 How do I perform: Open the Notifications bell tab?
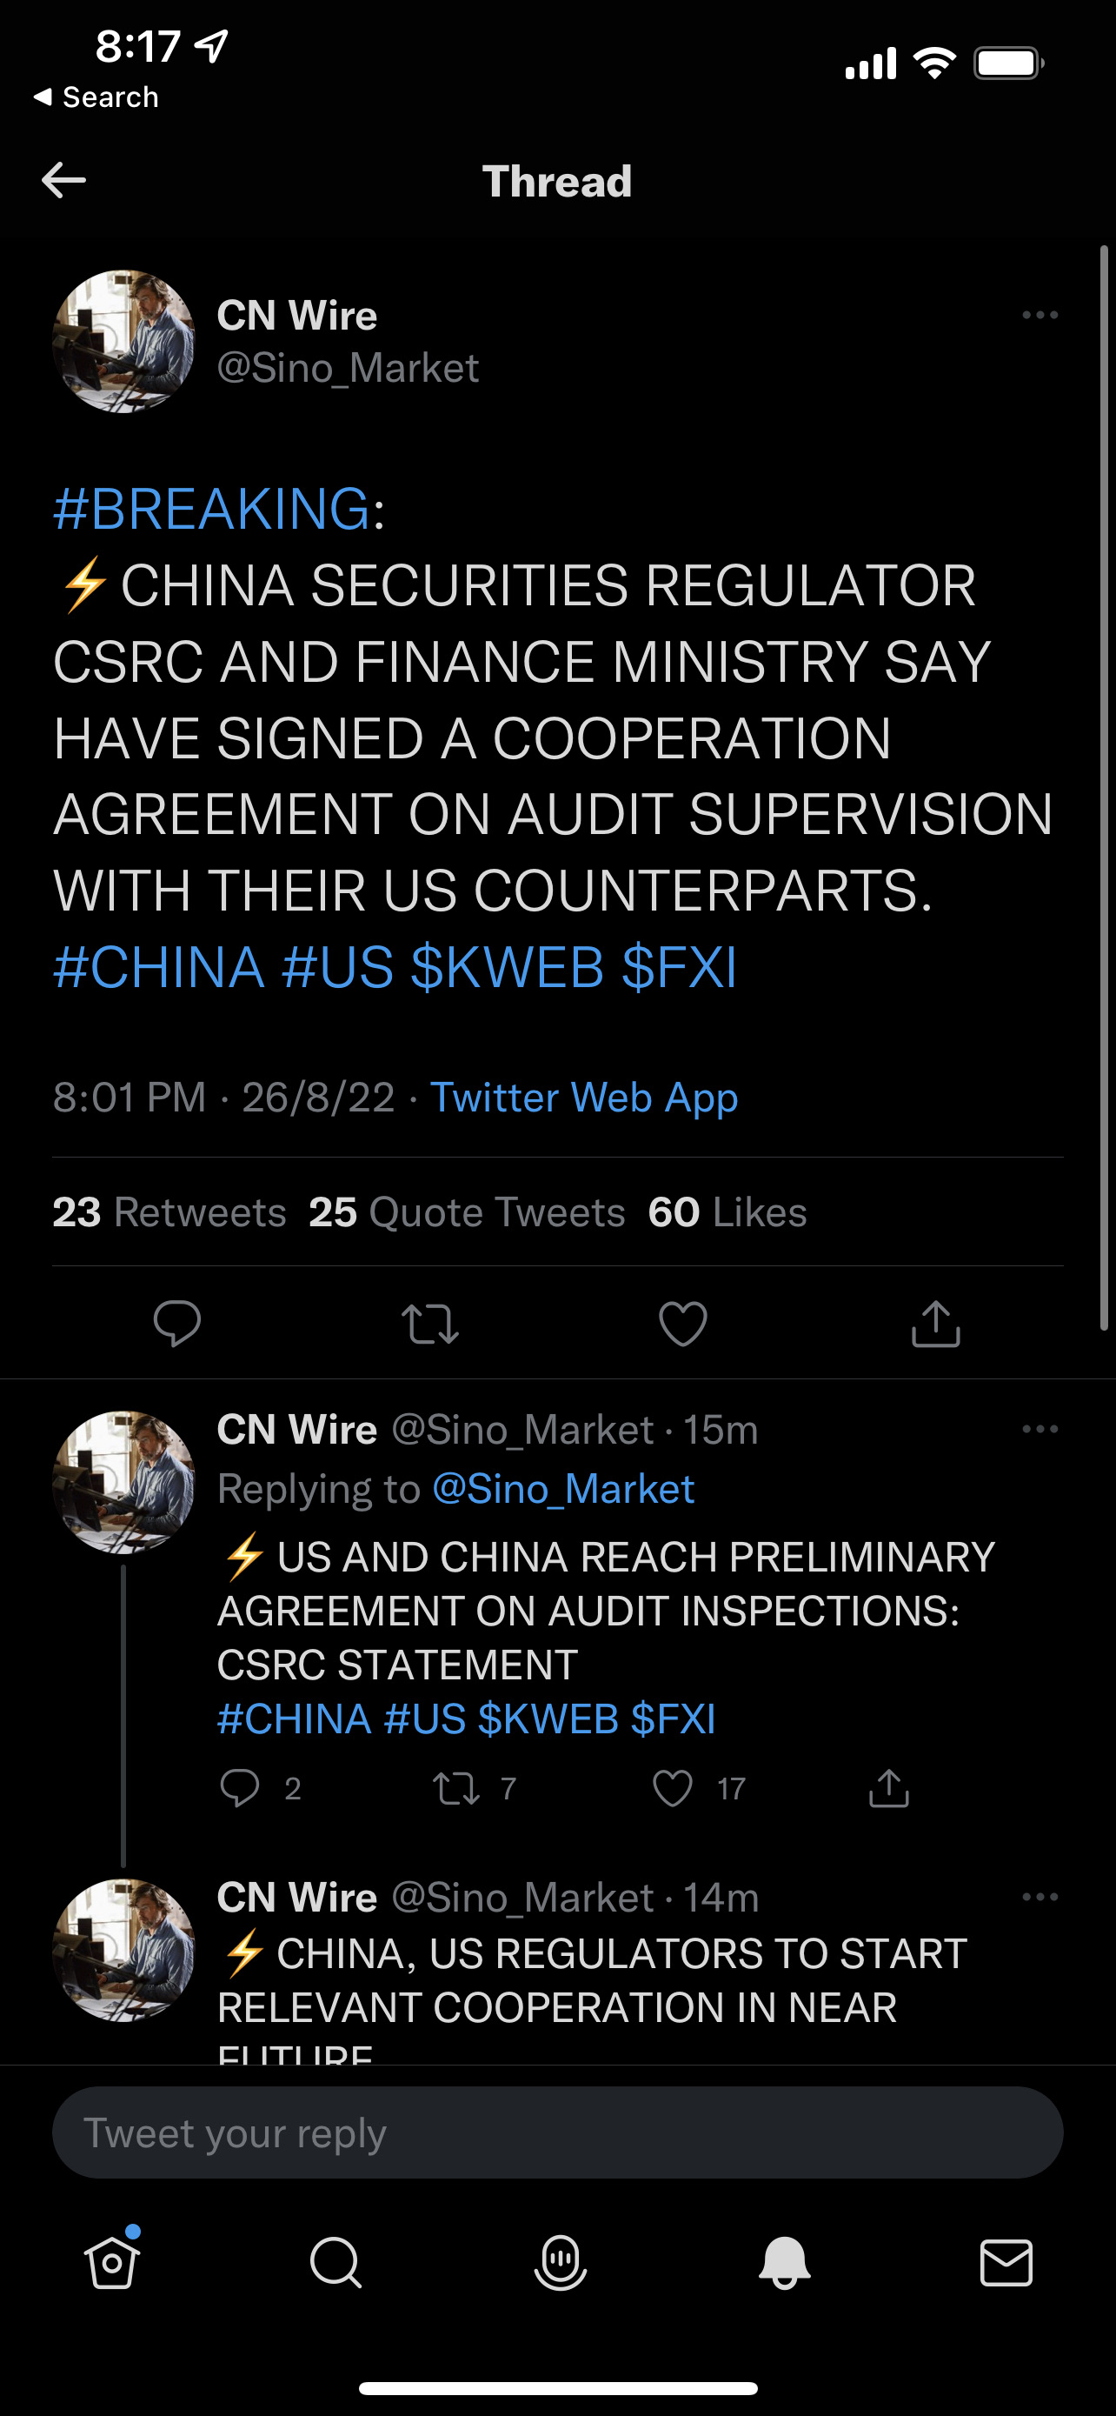[784, 2262]
